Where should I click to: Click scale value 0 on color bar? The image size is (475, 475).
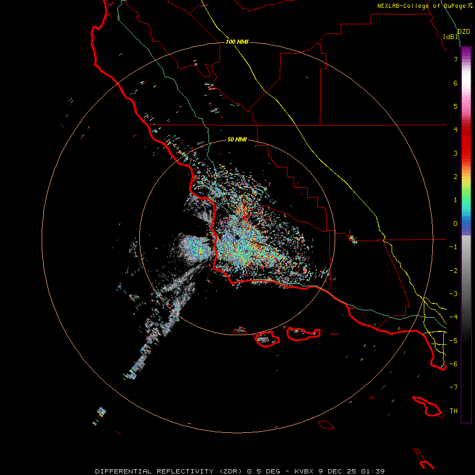(455, 224)
